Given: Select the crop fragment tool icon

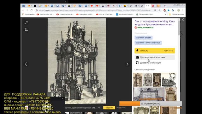Looking at the screenshot, I should click(26, 30).
